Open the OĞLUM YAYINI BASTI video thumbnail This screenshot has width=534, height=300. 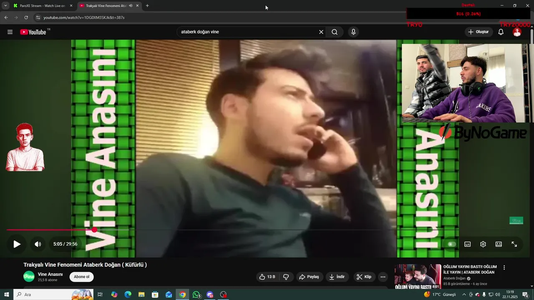[418, 276]
